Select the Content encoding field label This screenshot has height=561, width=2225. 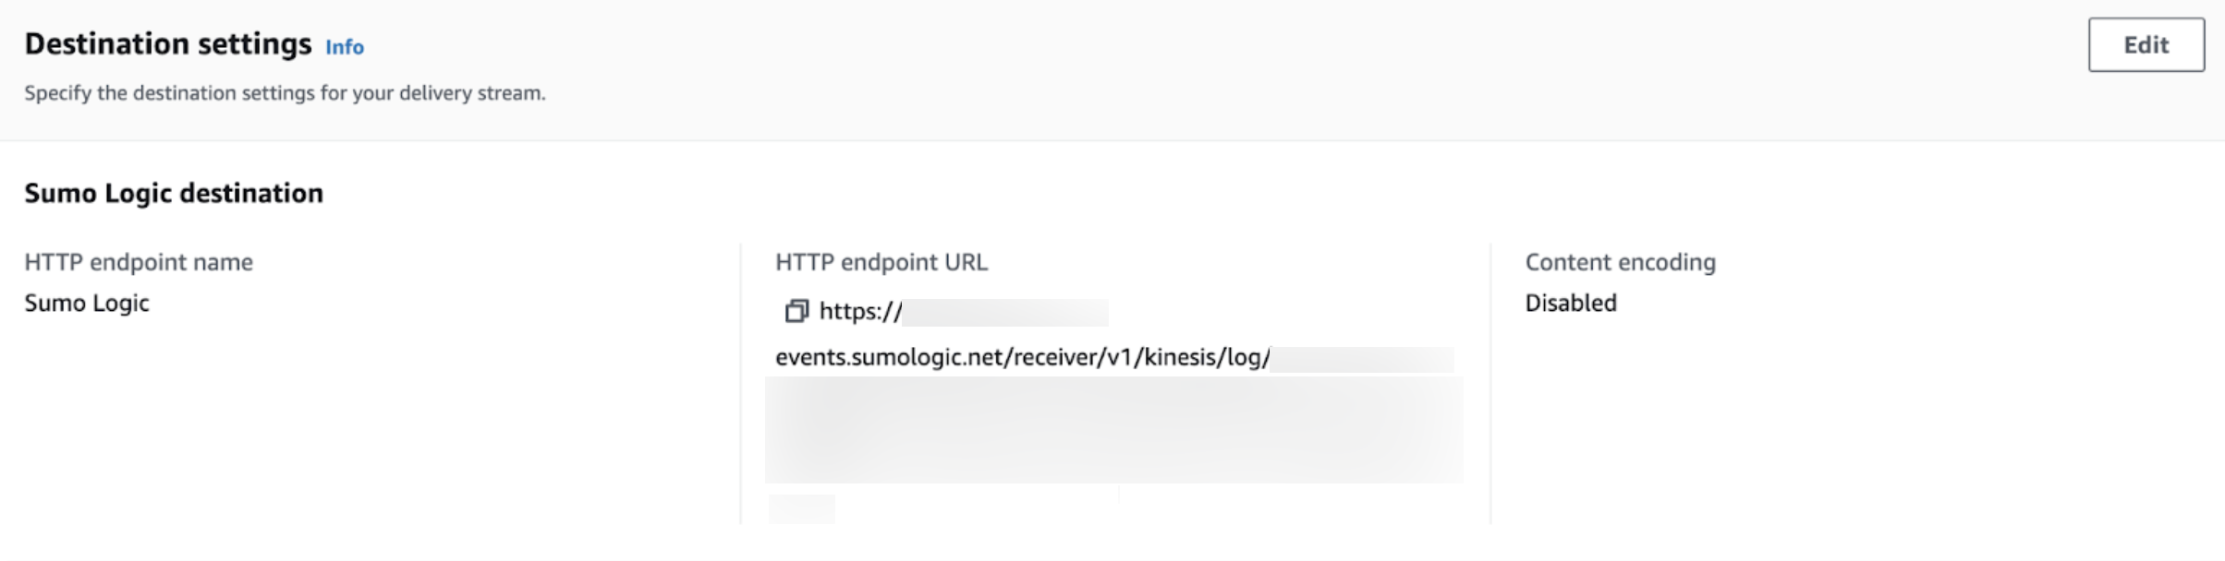point(1621,261)
